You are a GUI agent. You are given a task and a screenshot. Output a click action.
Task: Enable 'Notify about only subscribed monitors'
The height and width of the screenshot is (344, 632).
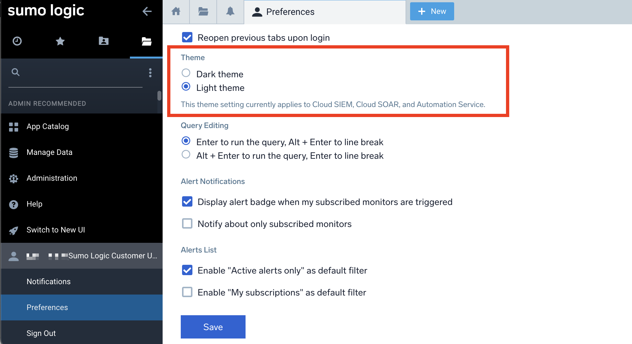point(187,223)
